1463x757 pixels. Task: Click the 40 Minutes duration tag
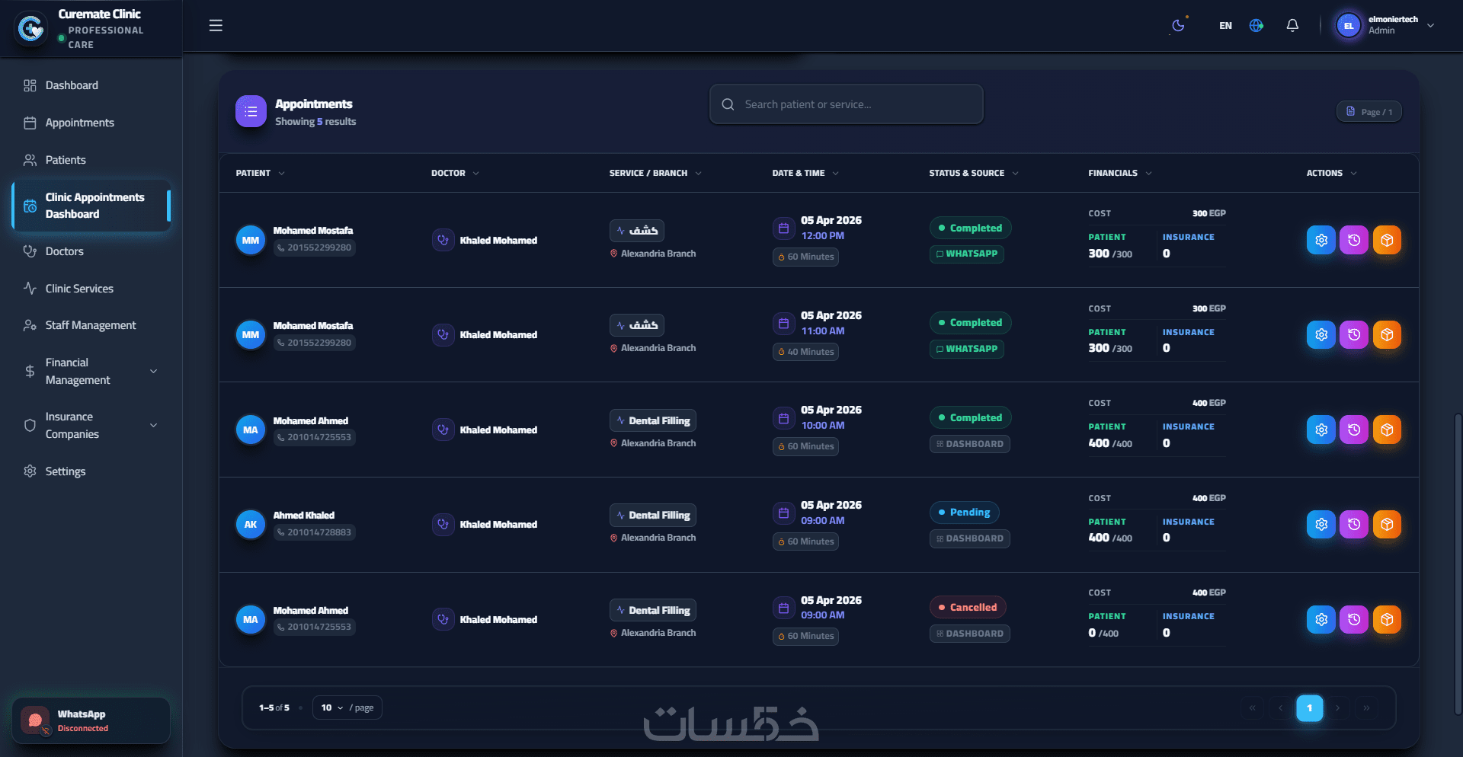click(x=805, y=352)
